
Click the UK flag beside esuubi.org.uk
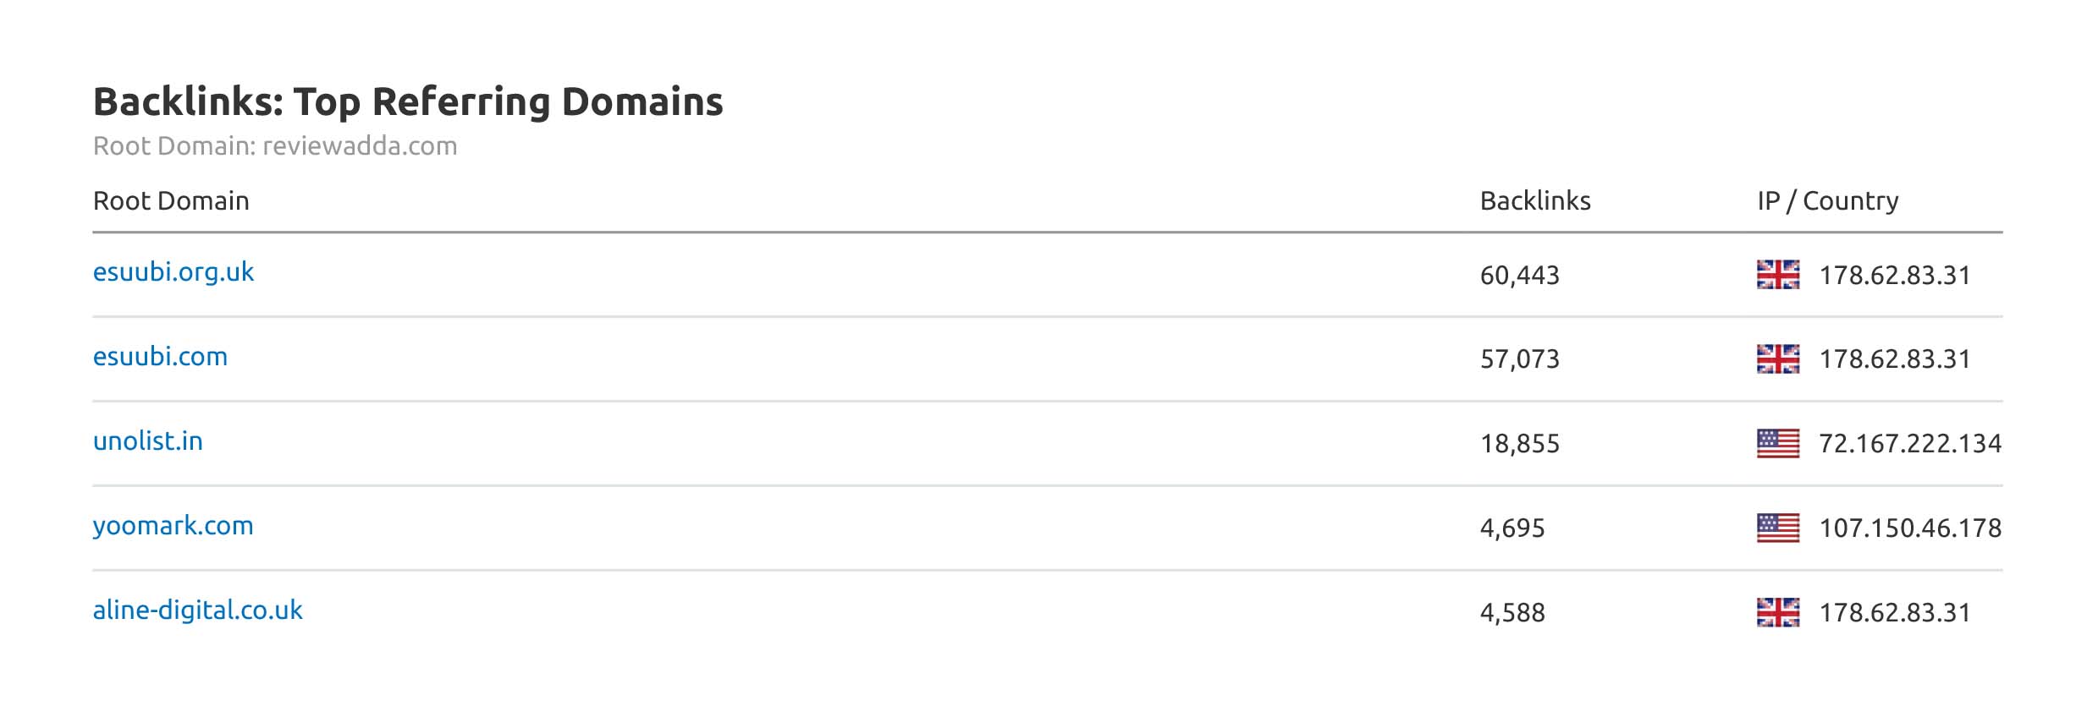point(1777,275)
